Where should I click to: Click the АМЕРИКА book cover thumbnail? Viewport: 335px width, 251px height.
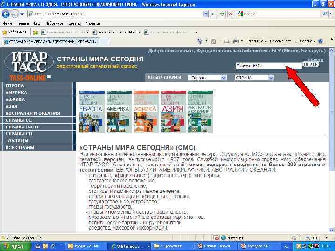click(x=119, y=112)
